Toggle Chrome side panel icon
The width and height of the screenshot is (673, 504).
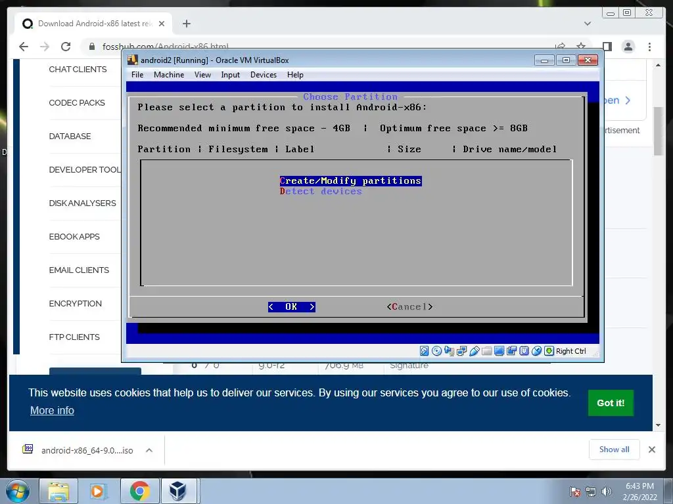pyautogui.click(x=607, y=47)
